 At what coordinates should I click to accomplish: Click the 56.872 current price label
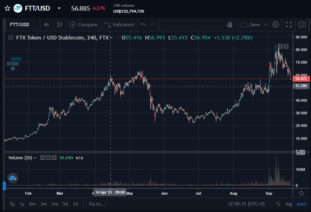(301, 79)
